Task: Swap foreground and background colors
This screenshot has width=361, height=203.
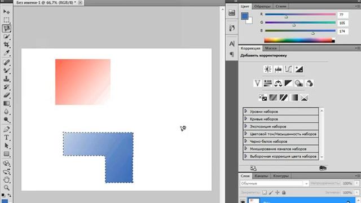Action: [10, 196]
